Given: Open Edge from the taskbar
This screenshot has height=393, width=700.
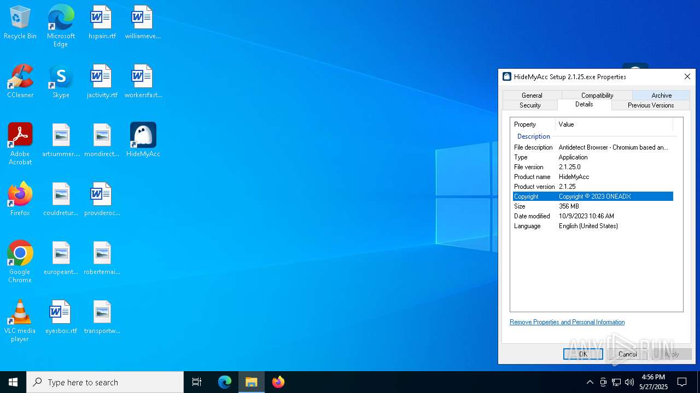Looking at the screenshot, I should pos(225,382).
